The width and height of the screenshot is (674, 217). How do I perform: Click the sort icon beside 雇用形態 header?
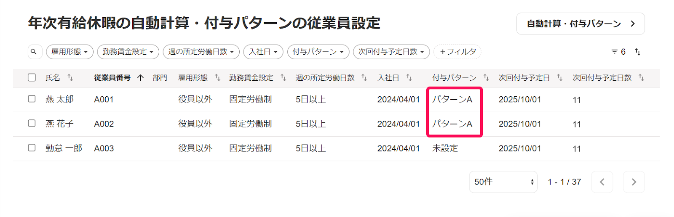(x=217, y=78)
